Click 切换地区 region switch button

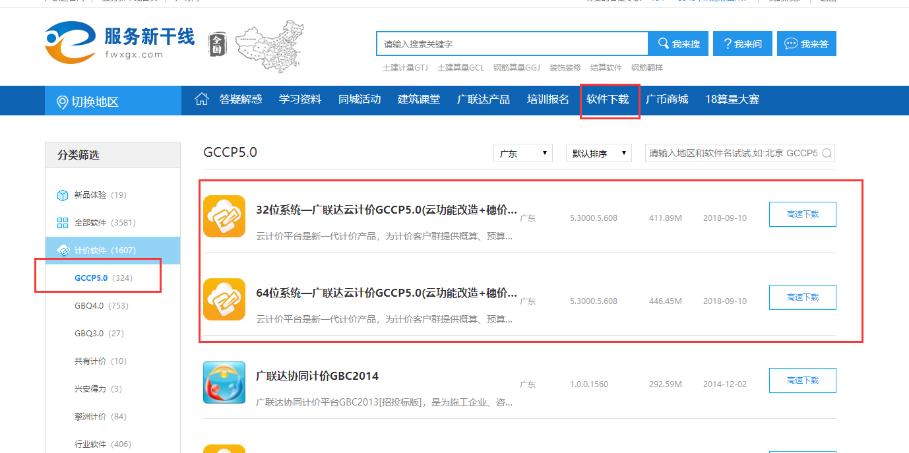(113, 101)
